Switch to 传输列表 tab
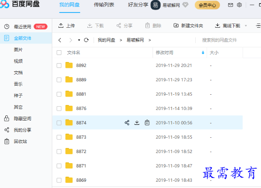This screenshot has height=188, width=261. [104, 5]
